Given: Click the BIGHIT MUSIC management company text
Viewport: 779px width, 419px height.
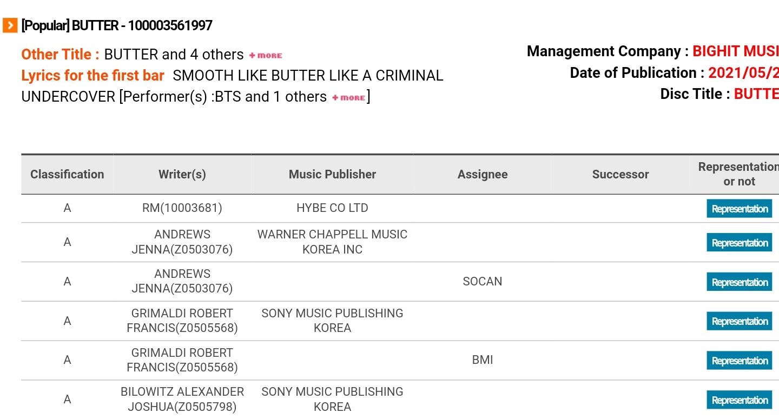Looking at the screenshot, I should point(735,51).
